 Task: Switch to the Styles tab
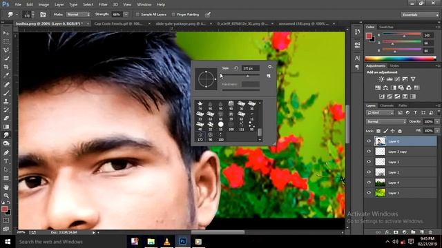click(394, 66)
